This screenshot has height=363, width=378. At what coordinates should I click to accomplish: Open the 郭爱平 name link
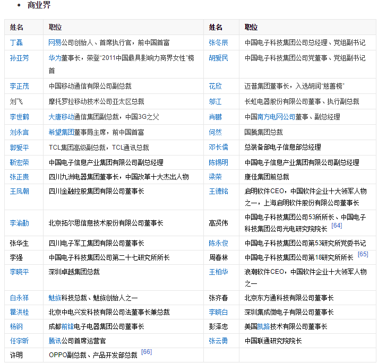click(x=19, y=148)
